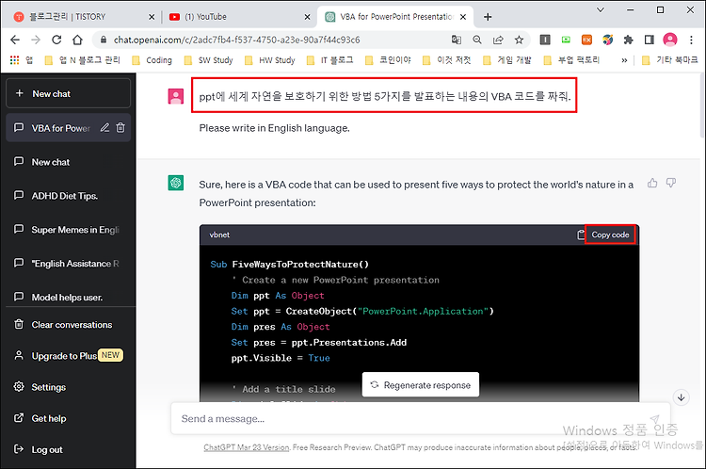Open Settings in the sidebar
Image resolution: width=706 pixels, height=469 pixels.
[69, 387]
